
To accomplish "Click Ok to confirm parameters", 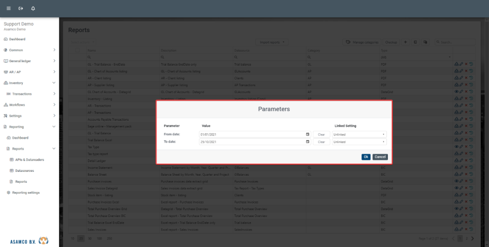I will coord(366,157).
